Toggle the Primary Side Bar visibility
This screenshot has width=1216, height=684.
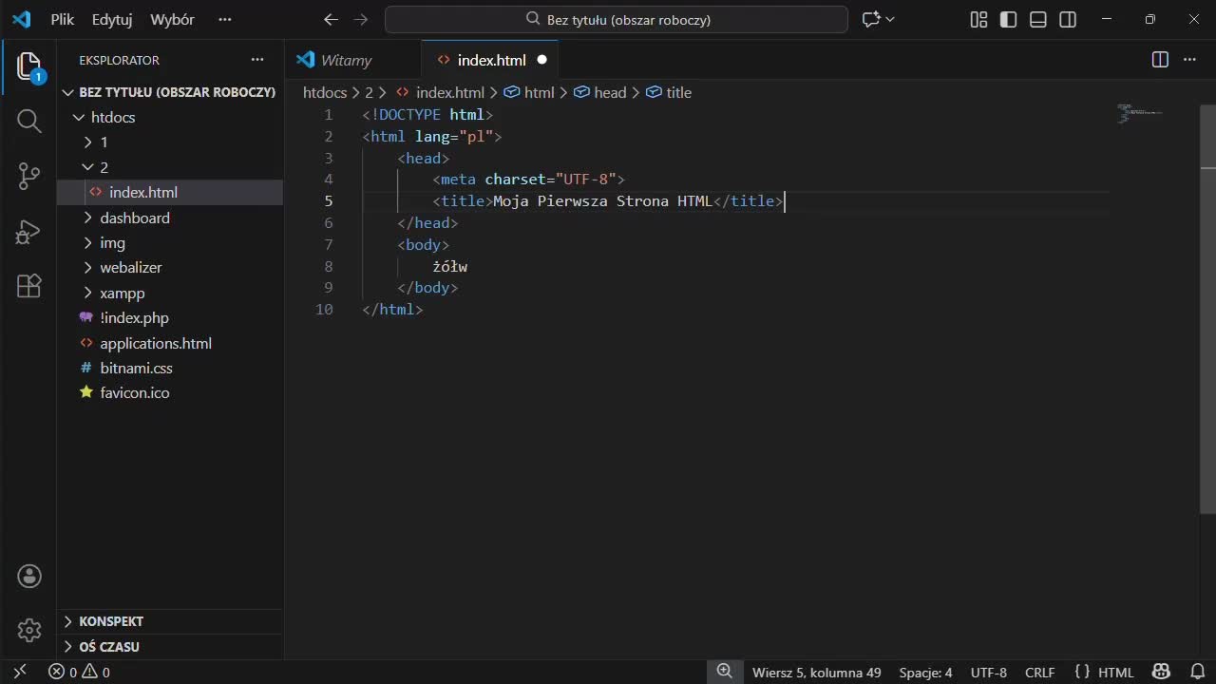click(1008, 19)
